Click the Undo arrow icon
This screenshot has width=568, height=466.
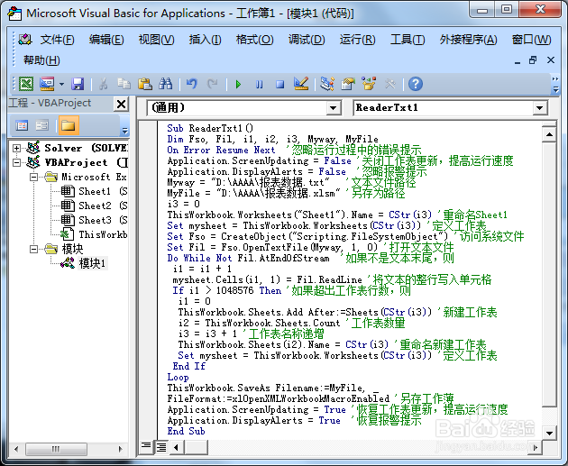(192, 84)
